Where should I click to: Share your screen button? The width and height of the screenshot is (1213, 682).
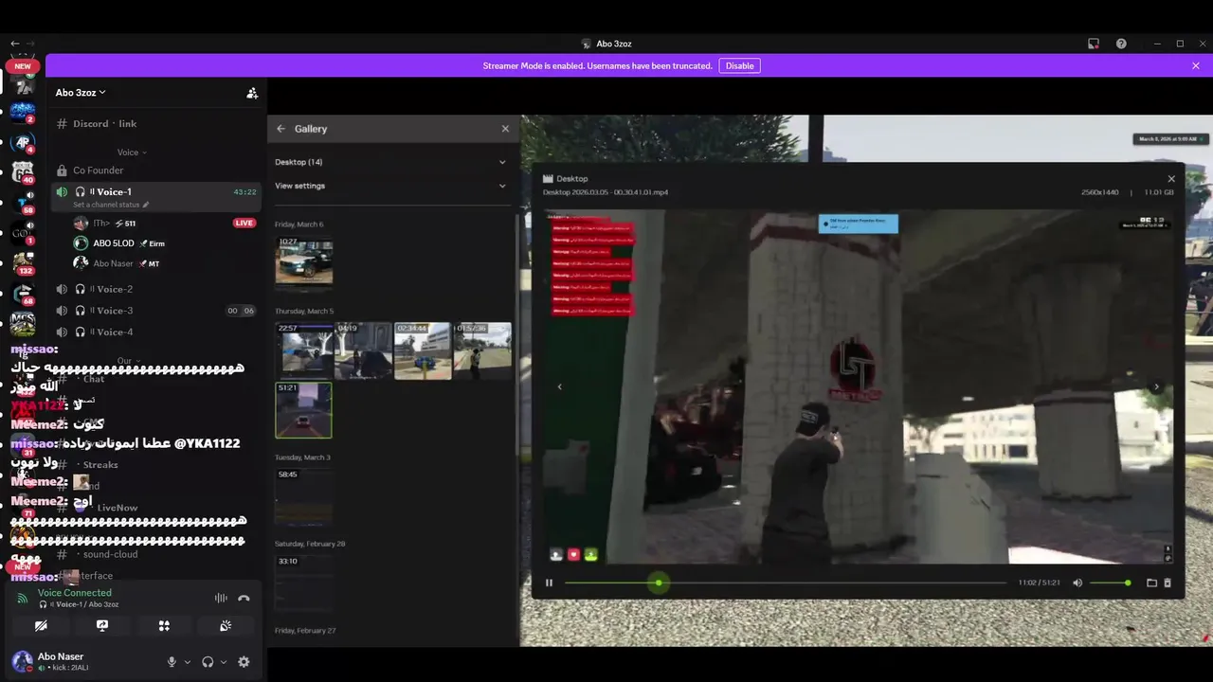102,626
